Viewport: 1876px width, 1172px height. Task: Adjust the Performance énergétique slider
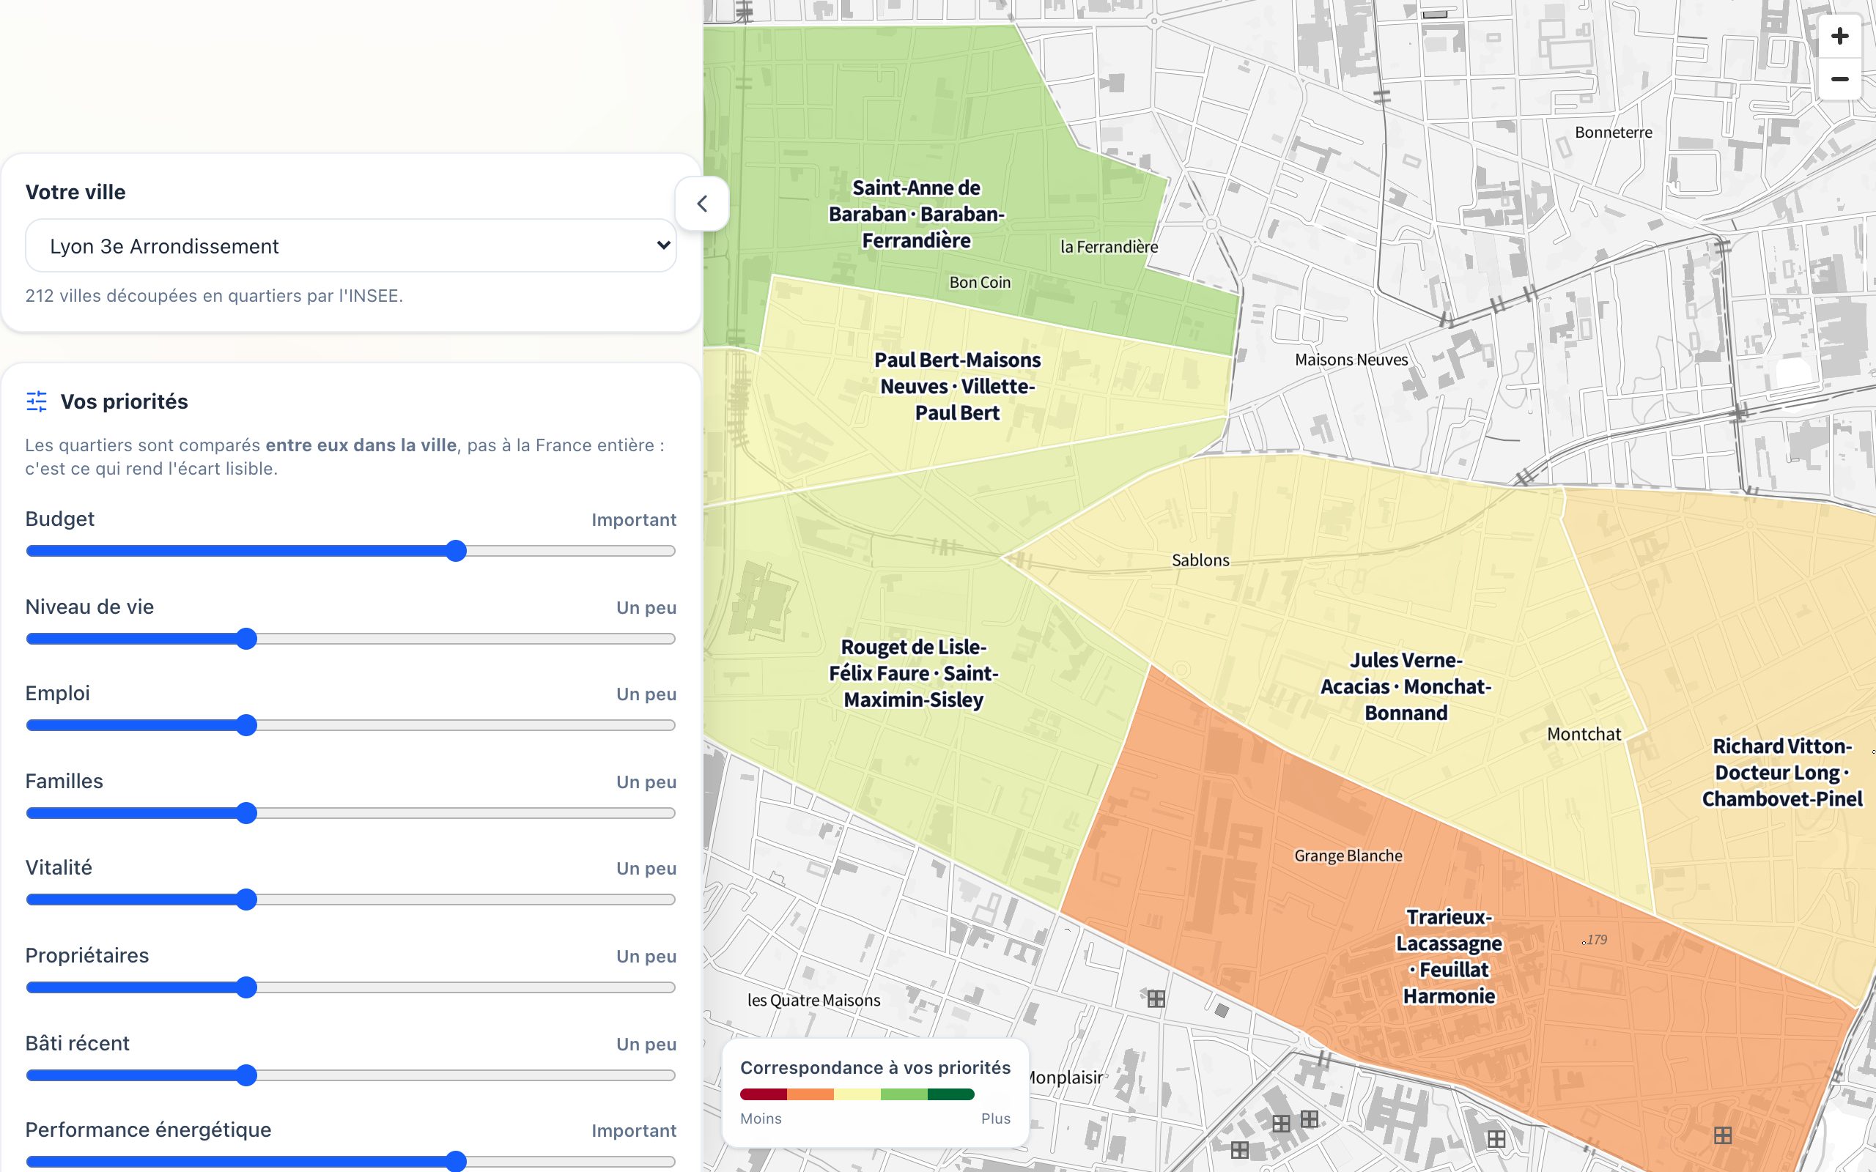click(351, 1161)
